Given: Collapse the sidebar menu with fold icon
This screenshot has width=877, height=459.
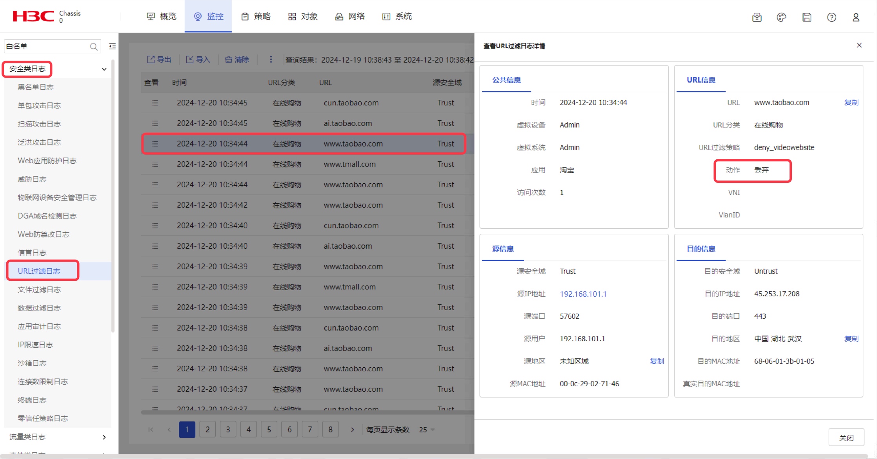Looking at the screenshot, I should 113,46.
